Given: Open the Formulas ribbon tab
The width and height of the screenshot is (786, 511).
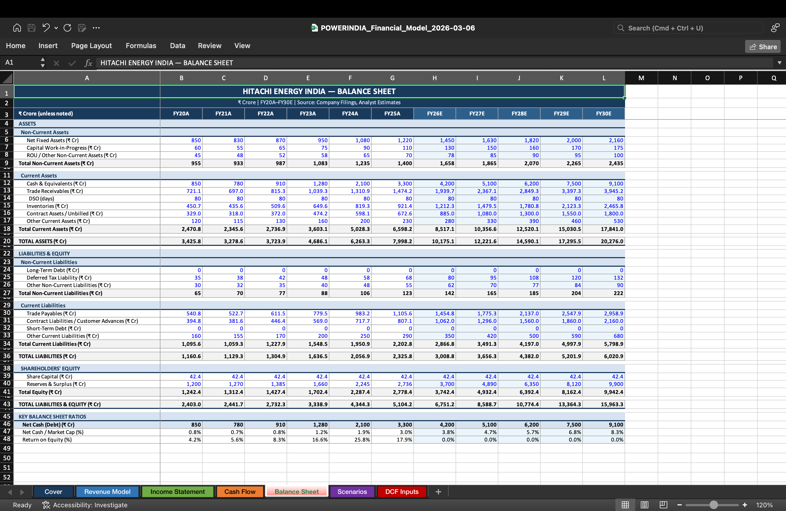Looking at the screenshot, I should [141, 45].
